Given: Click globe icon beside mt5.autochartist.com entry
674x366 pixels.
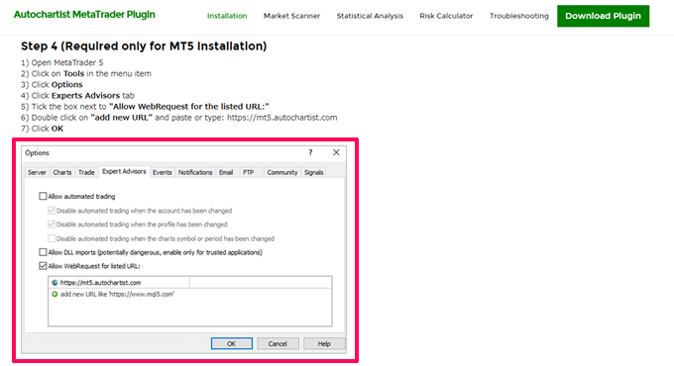Looking at the screenshot, I should (55, 283).
